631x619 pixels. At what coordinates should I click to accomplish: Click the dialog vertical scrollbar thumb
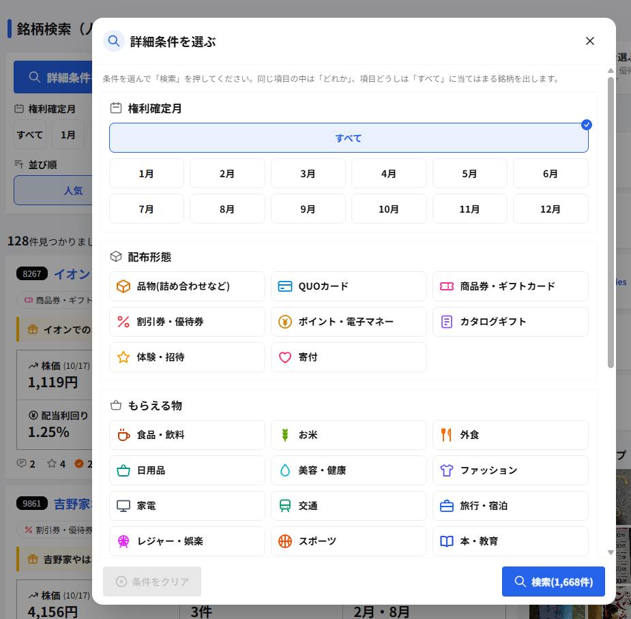click(x=611, y=222)
